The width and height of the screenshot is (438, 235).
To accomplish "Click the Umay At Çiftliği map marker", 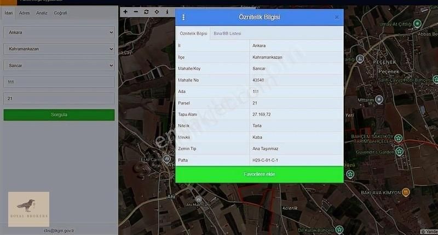I will coord(417,23).
